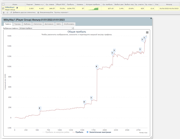The image size is (180, 139).
Task: Open the Разбивка tab
Action: (27, 24)
